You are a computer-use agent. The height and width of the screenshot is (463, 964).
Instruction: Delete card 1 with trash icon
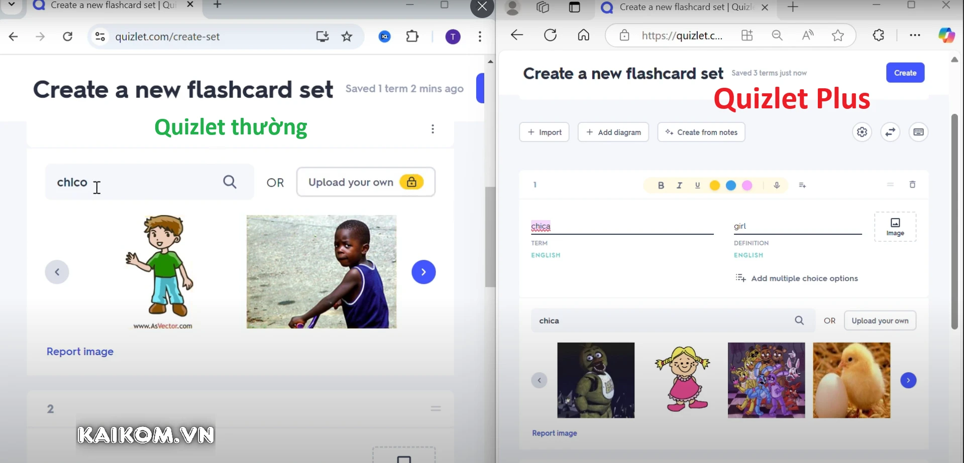coord(913,185)
